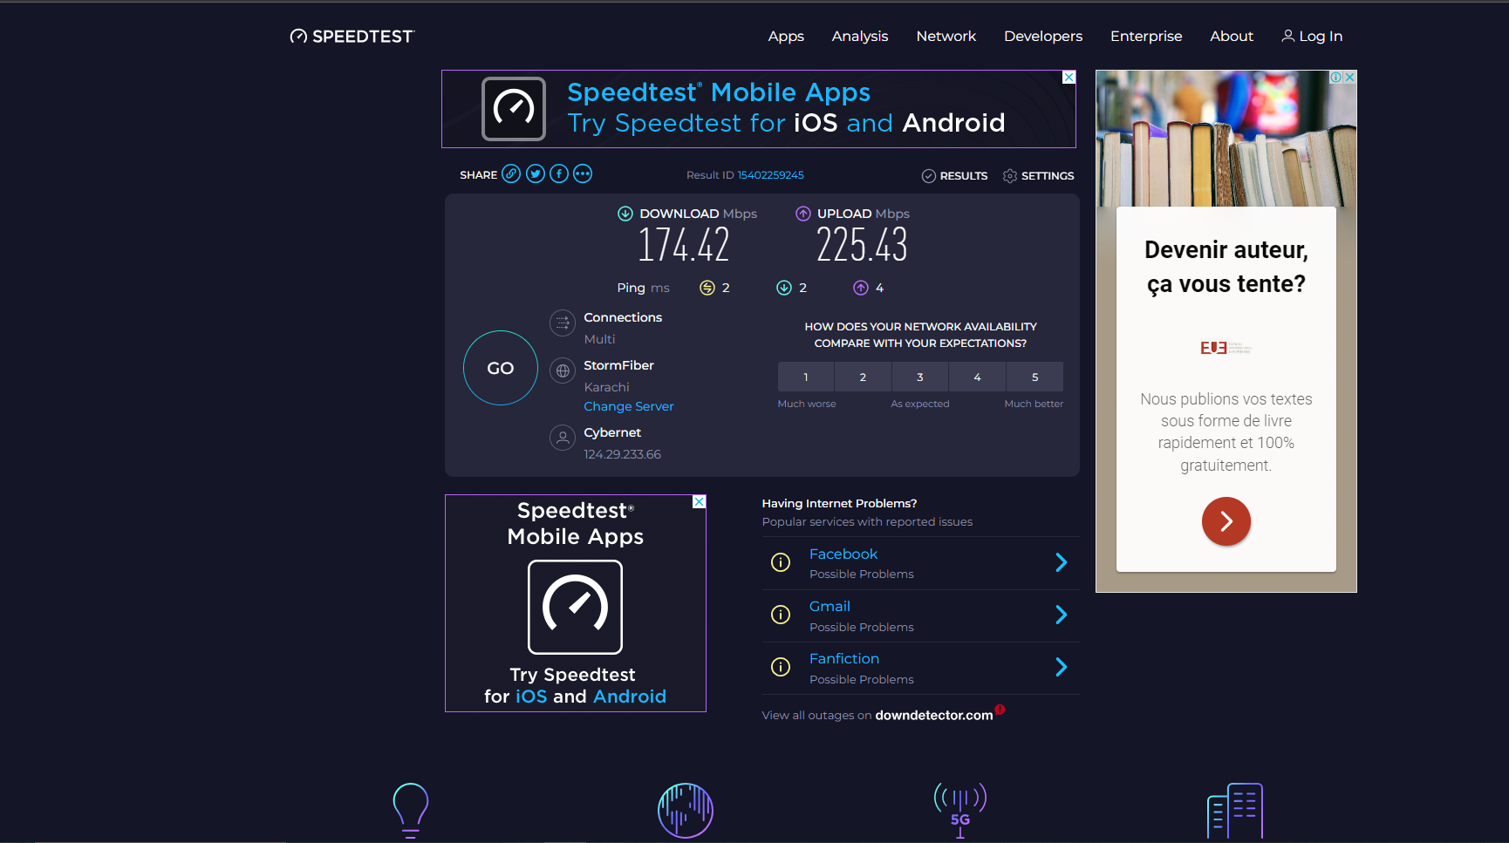
Task: Close the top Speedtest Mobile Apps banner
Action: pos(1069,78)
